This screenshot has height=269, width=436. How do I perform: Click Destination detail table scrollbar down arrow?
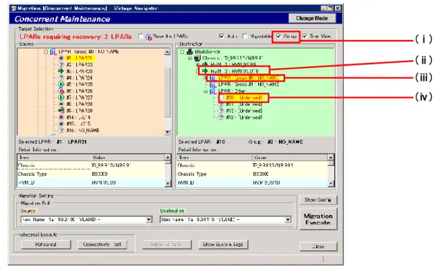(331, 183)
